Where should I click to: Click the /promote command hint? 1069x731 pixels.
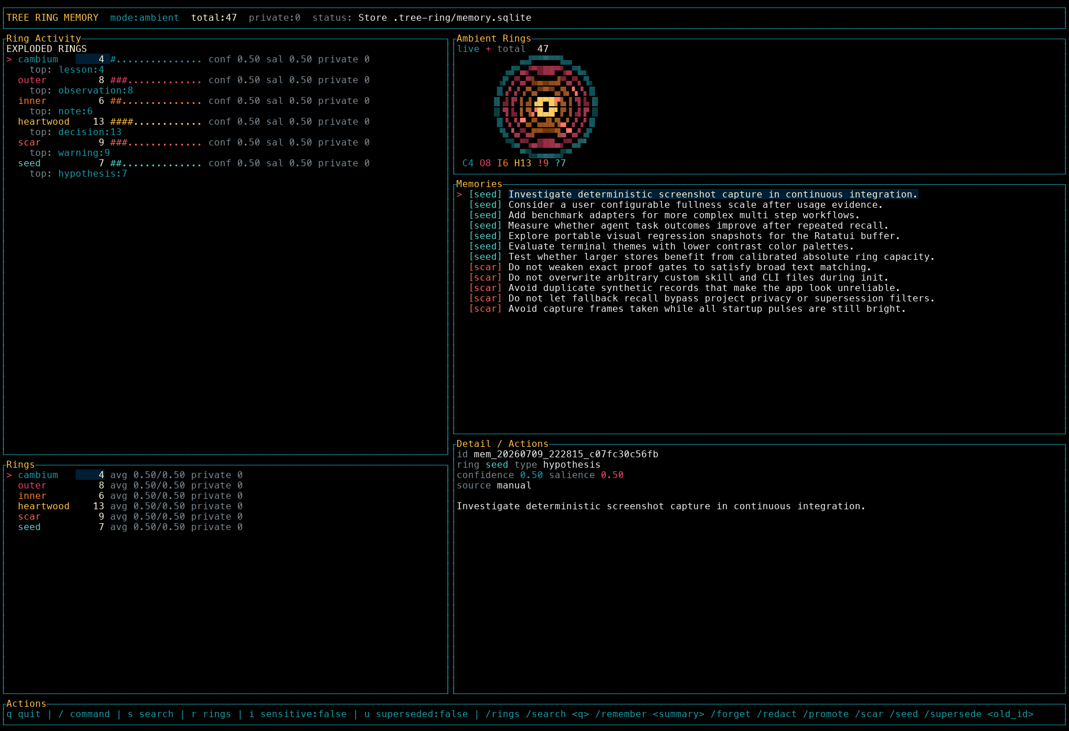(x=826, y=714)
